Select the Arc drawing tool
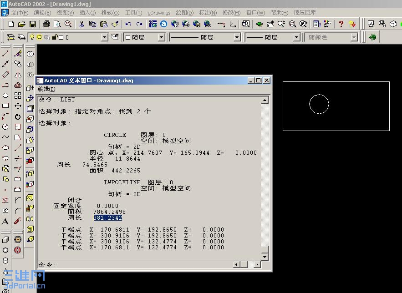The height and width of the screenshot is (293, 402). (5, 116)
